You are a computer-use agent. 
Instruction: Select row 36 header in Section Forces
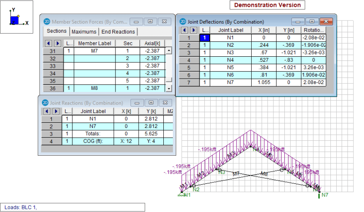(53, 88)
